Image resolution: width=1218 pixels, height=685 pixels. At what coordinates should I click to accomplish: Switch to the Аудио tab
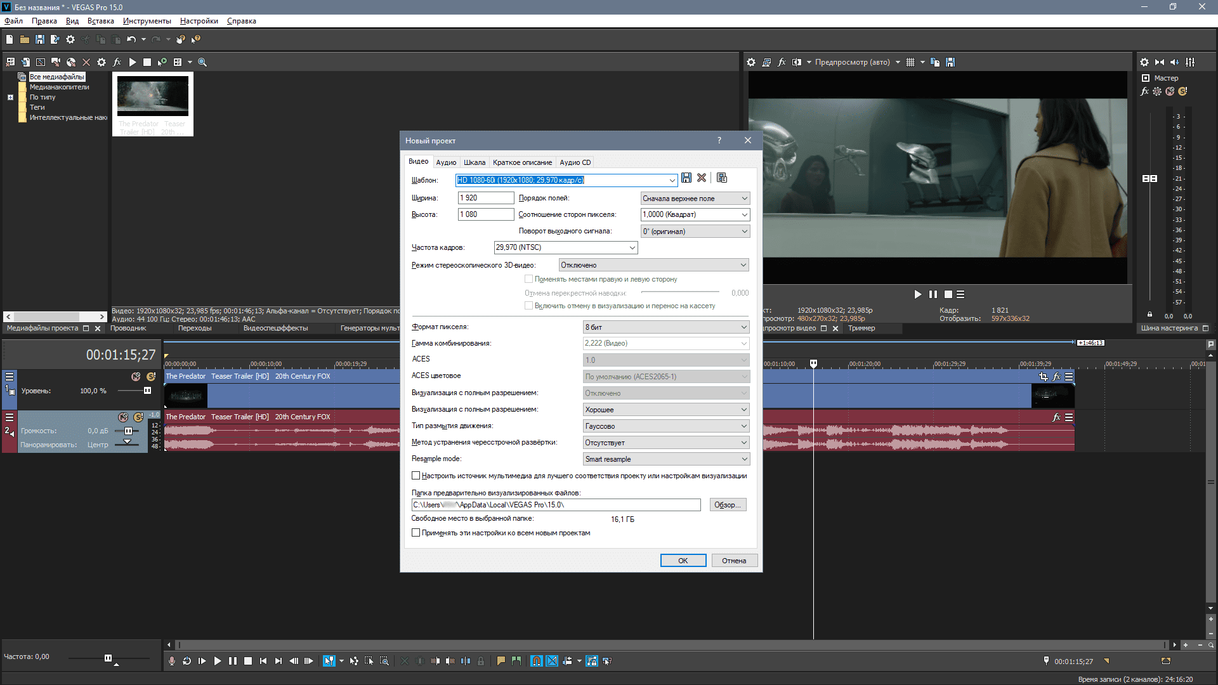[446, 162]
